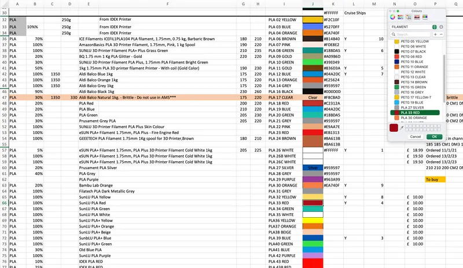
Task: Select cell 'GEEETECH PLA Filament' brown row
Action: (137, 138)
